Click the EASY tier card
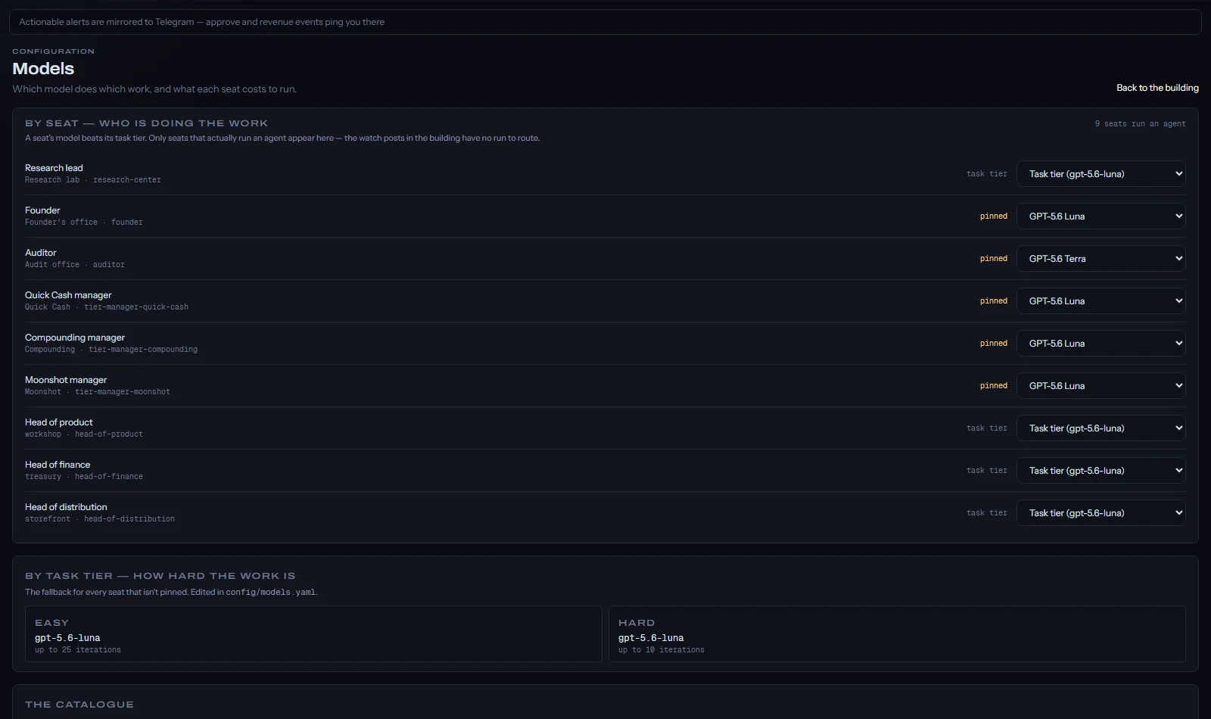The width and height of the screenshot is (1211, 719). [313, 634]
